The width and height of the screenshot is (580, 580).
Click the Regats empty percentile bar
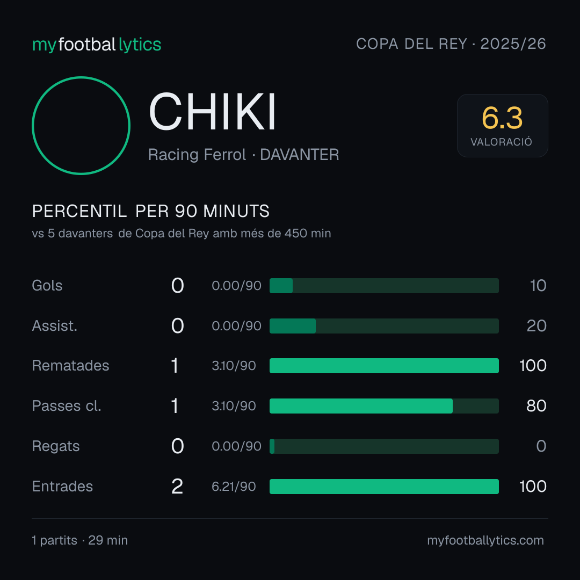pyautogui.click(x=384, y=446)
